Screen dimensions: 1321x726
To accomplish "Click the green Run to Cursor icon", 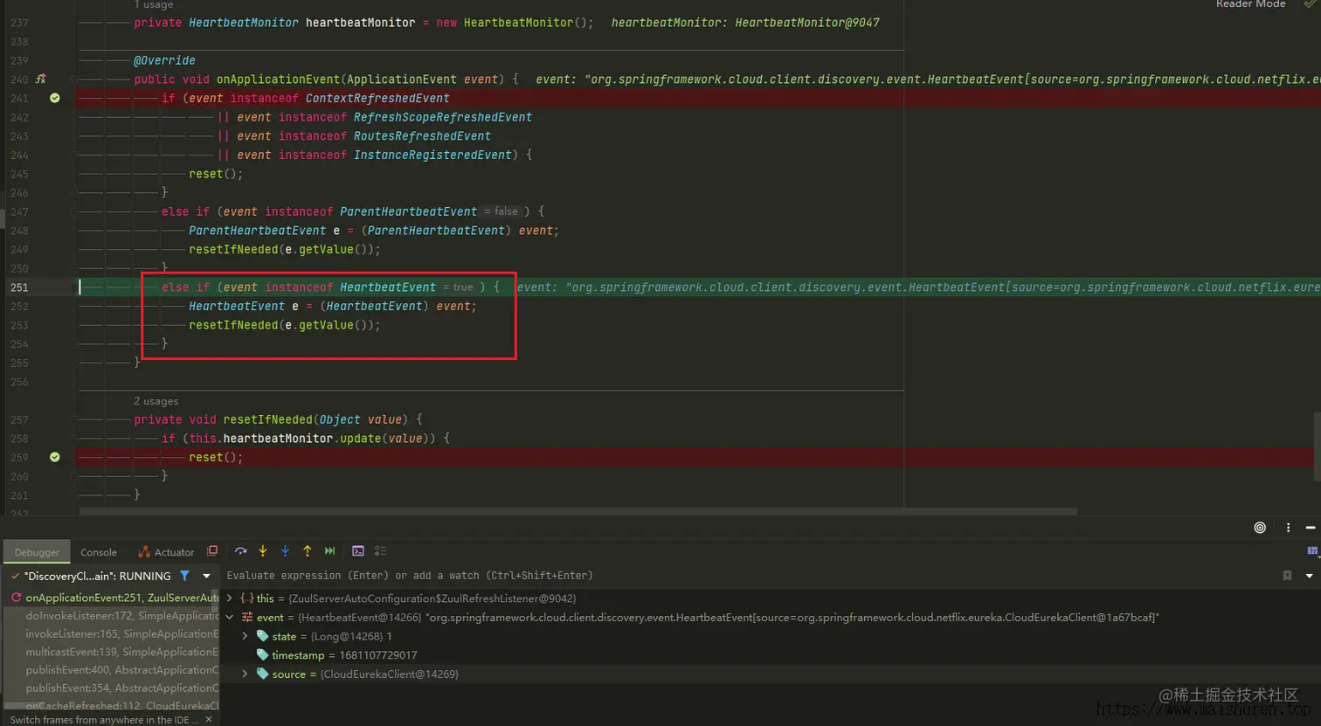I will (329, 551).
